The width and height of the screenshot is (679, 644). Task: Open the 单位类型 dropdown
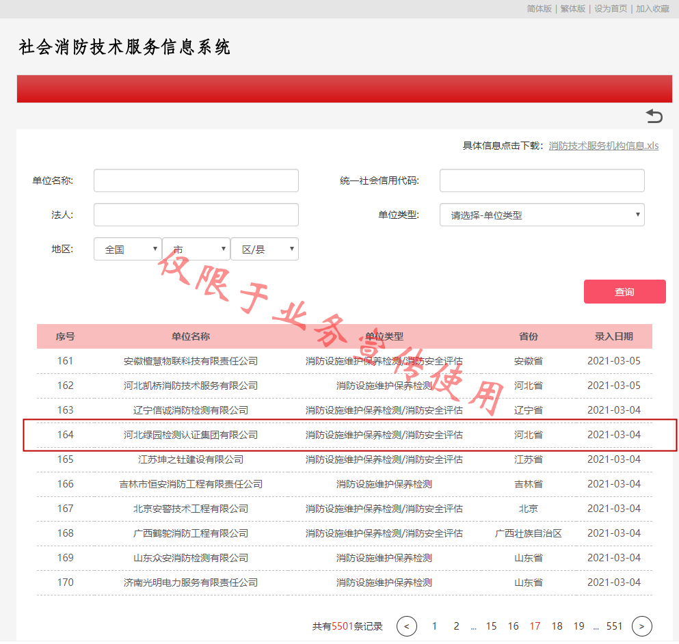point(542,214)
